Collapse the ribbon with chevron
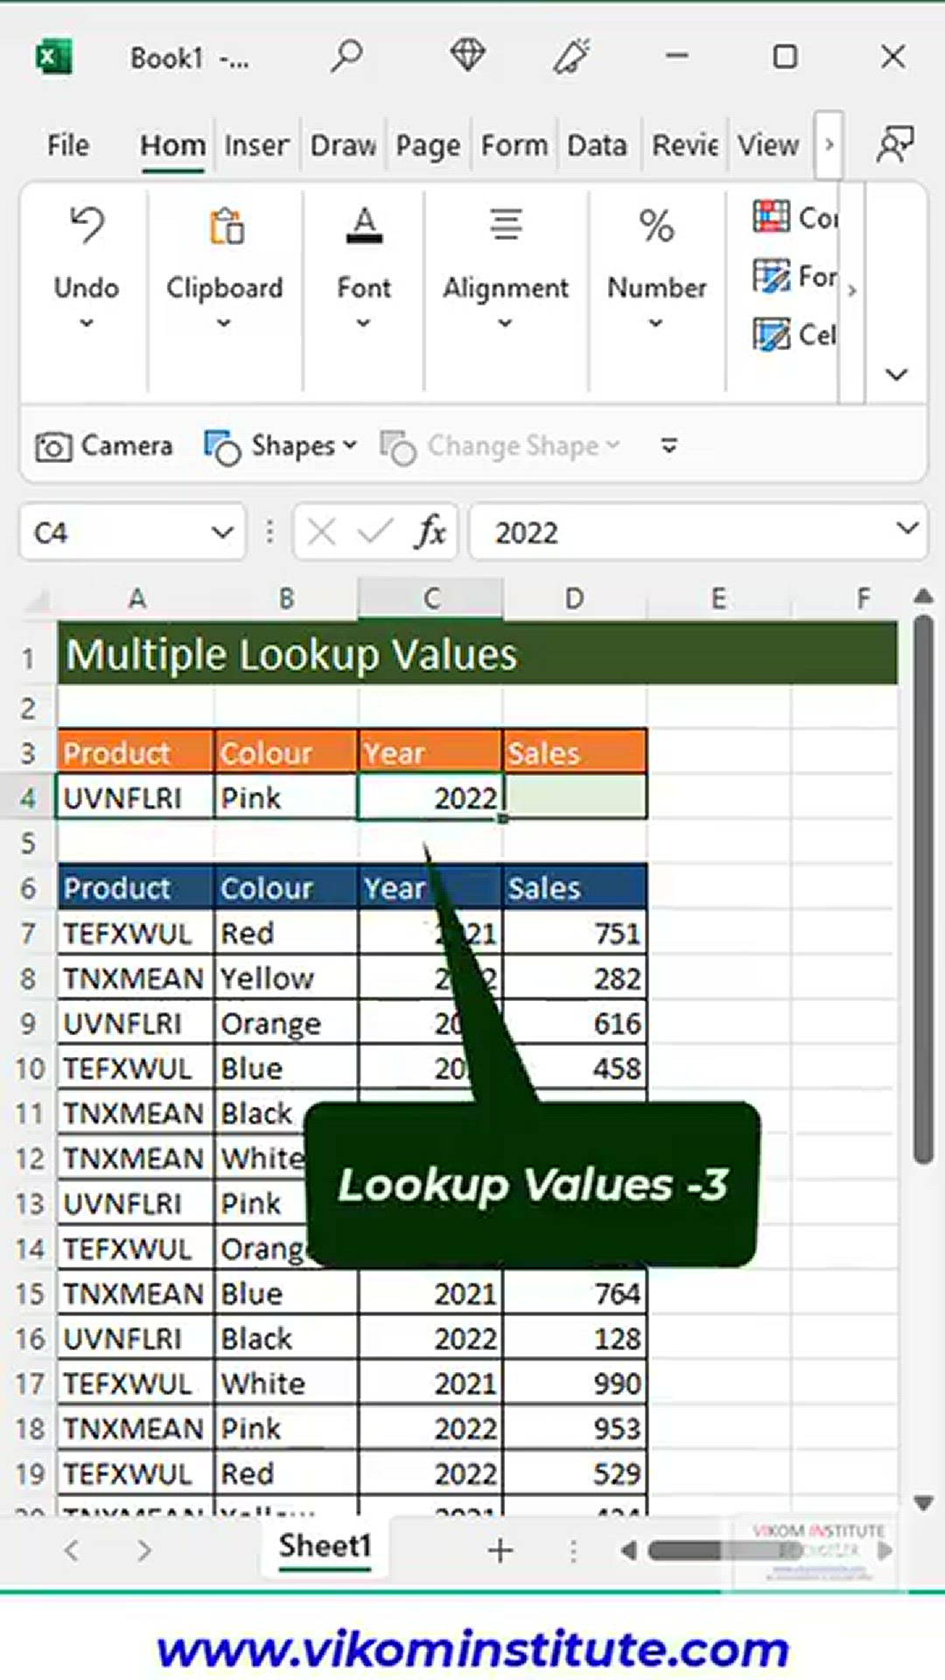Viewport: 945px width, 1680px height. 896,374
